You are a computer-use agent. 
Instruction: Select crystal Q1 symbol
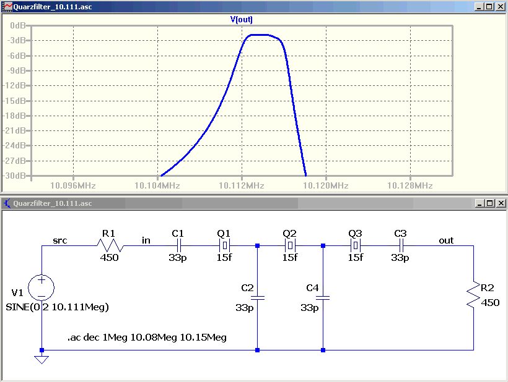point(224,246)
